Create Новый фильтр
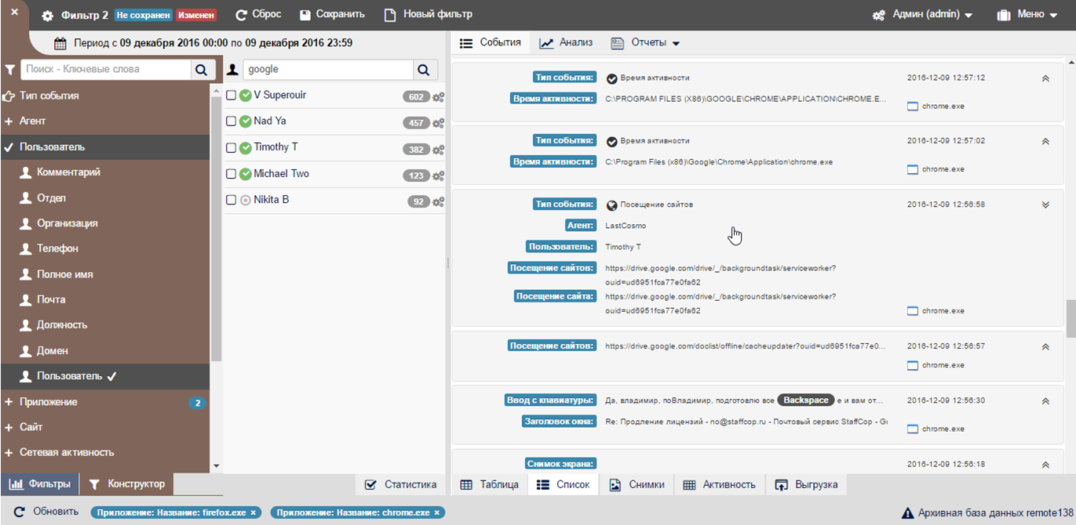 (x=429, y=15)
